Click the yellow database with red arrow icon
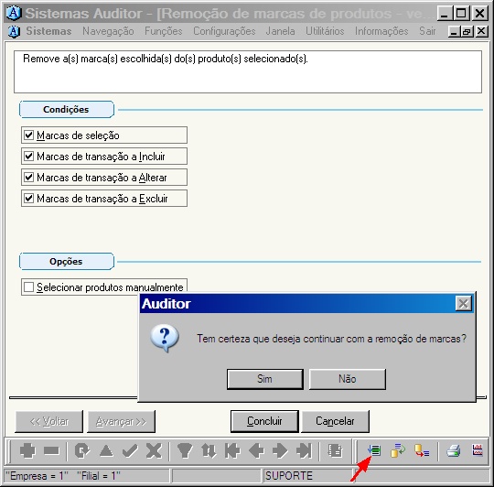Viewport: 494px width, 487px height. pyautogui.click(x=422, y=450)
